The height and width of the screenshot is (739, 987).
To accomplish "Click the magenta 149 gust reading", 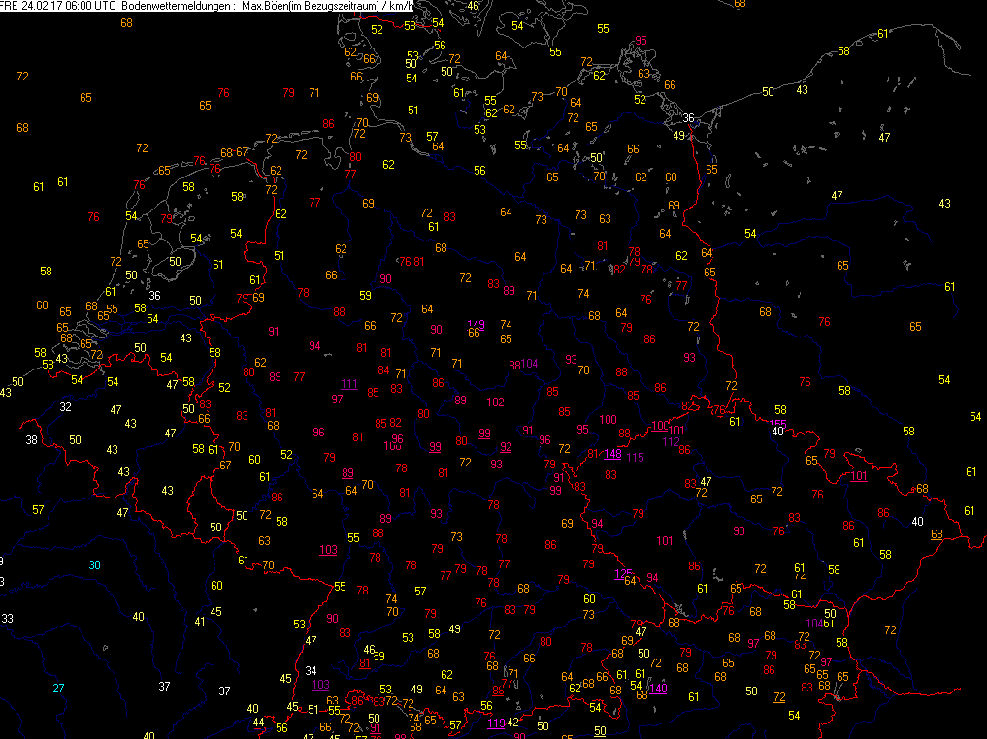I will 476,324.
